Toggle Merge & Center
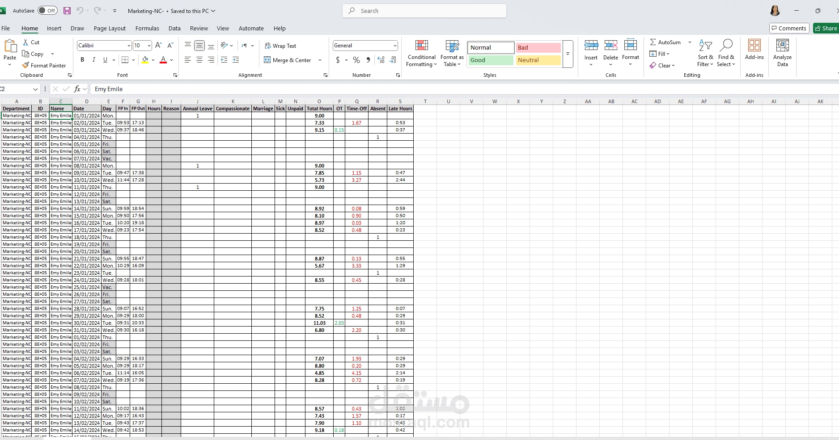This screenshot has width=839, height=440. (288, 60)
